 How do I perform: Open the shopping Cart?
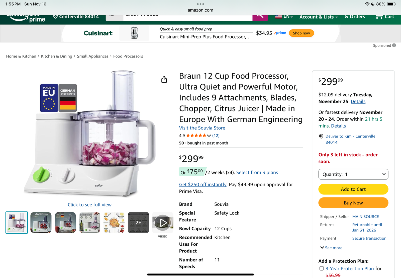384,17
